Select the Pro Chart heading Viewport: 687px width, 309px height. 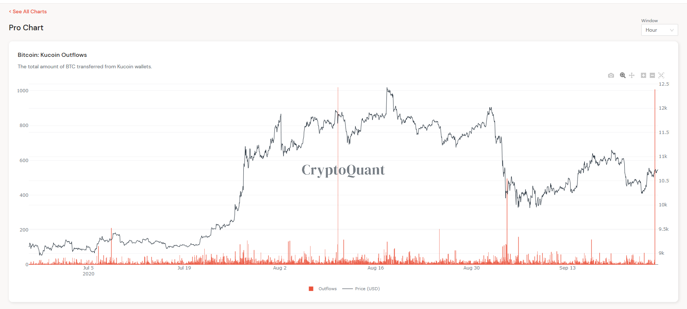point(26,27)
